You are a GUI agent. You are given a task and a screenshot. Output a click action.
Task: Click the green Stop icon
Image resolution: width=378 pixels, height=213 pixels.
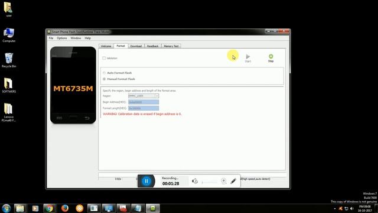click(271, 56)
